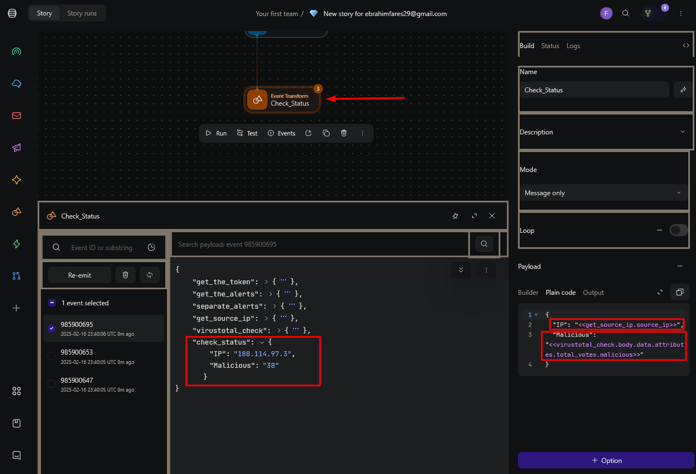
Task: Click the refresh icon next to Re-emit
Action: point(149,275)
